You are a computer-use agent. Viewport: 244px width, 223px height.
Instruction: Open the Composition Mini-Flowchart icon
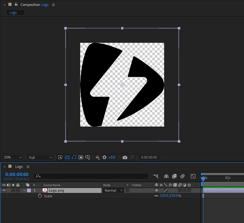[x=156, y=176]
